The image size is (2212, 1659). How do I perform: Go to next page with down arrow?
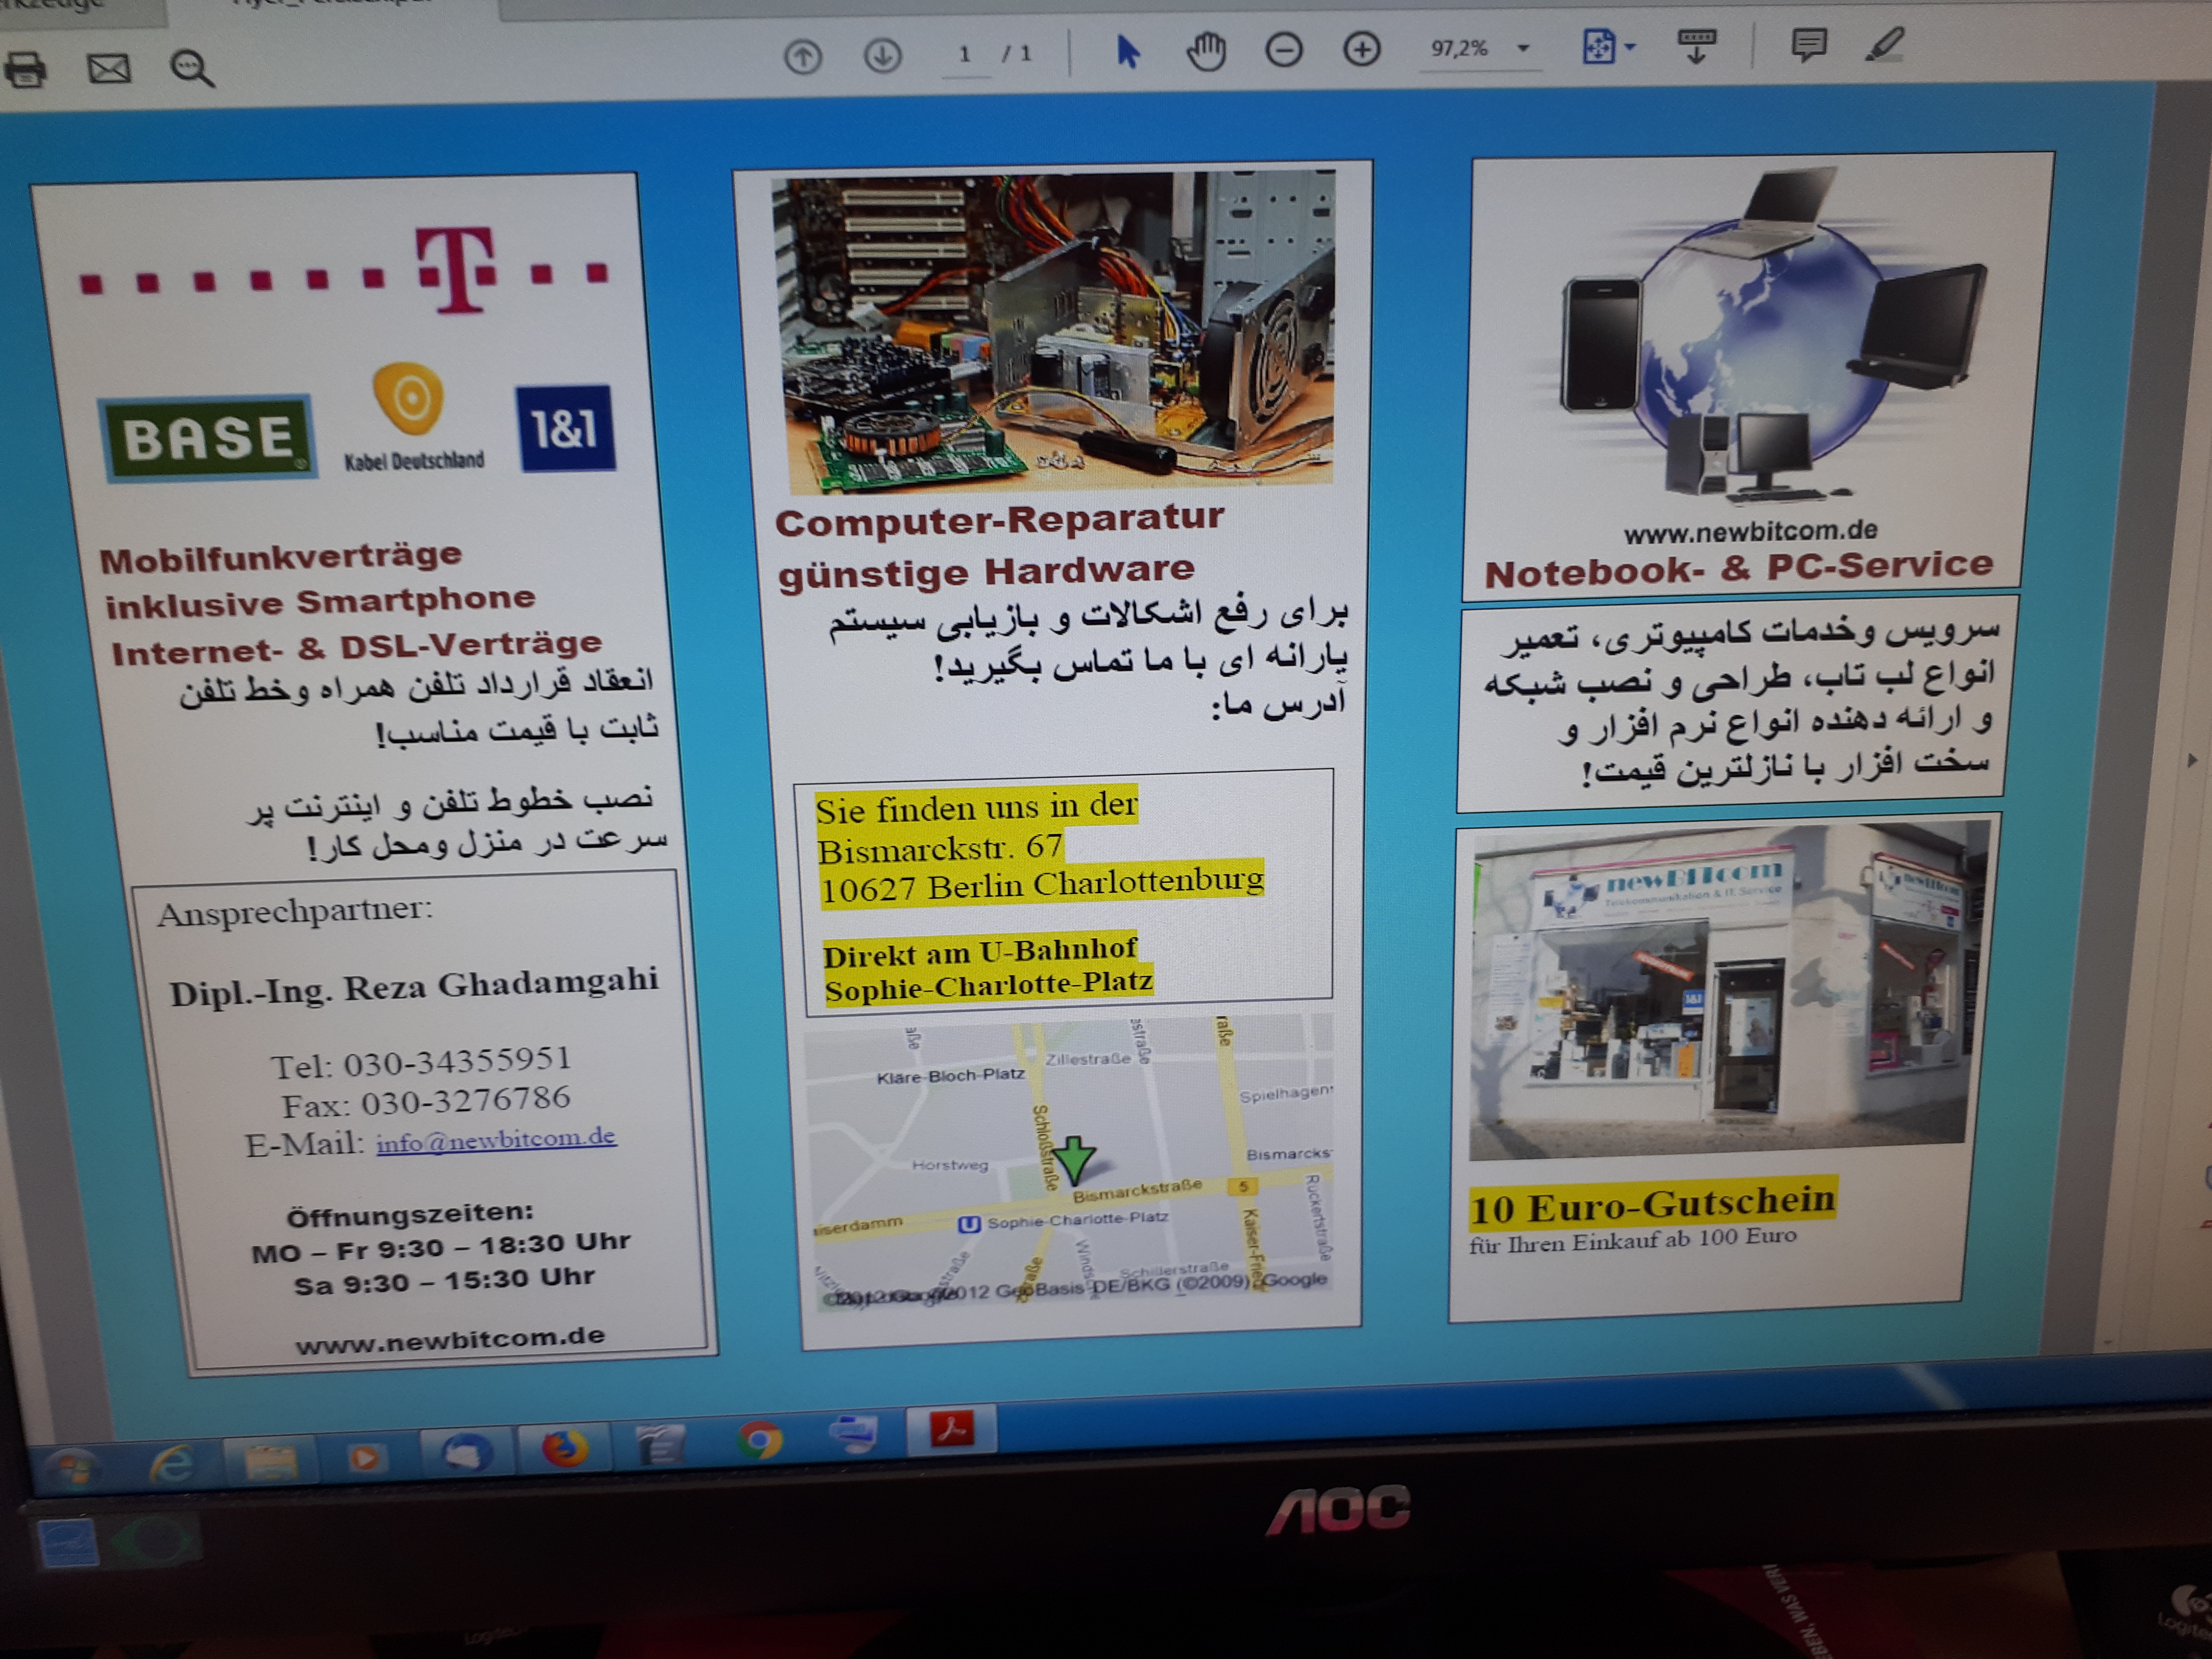coord(882,55)
